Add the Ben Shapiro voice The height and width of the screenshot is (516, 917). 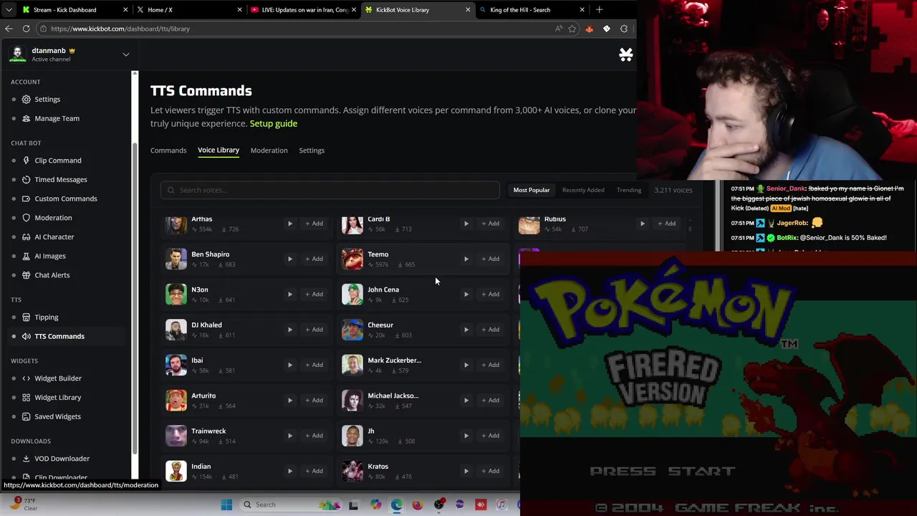[x=314, y=259]
